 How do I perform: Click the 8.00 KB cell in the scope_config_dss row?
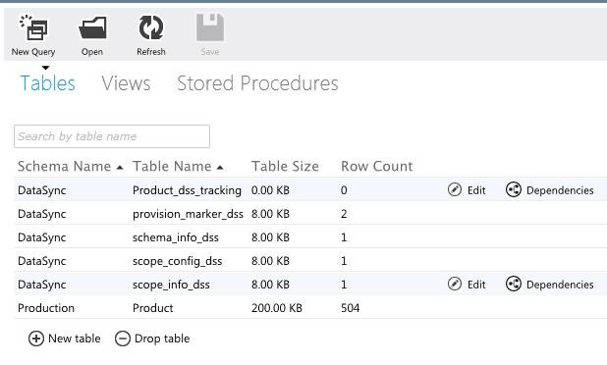click(x=270, y=261)
